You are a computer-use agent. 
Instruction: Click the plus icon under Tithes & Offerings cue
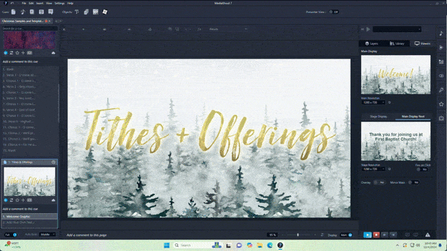tap(23, 200)
